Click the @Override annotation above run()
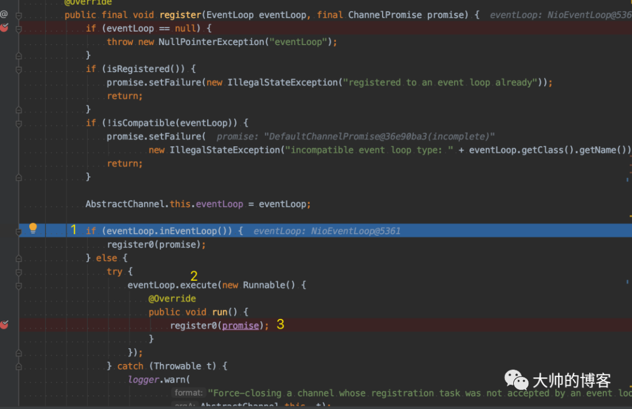Viewport: 632px width, 409px height. click(x=172, y=298)
